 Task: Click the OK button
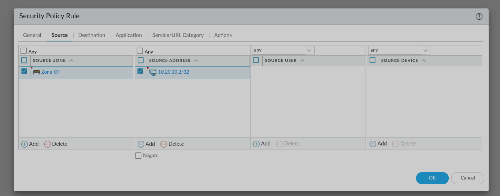(432, 178)
